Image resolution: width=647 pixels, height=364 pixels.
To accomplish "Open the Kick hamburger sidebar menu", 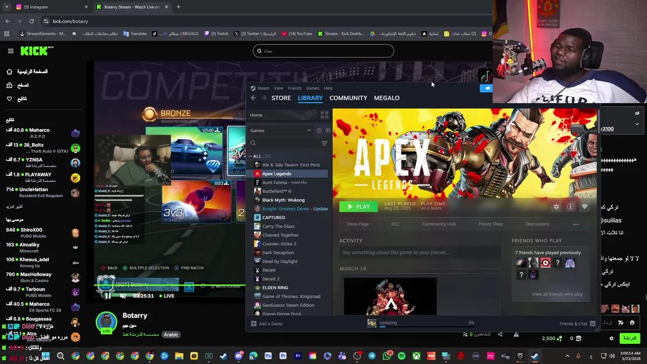I will [x=11, y=51].
